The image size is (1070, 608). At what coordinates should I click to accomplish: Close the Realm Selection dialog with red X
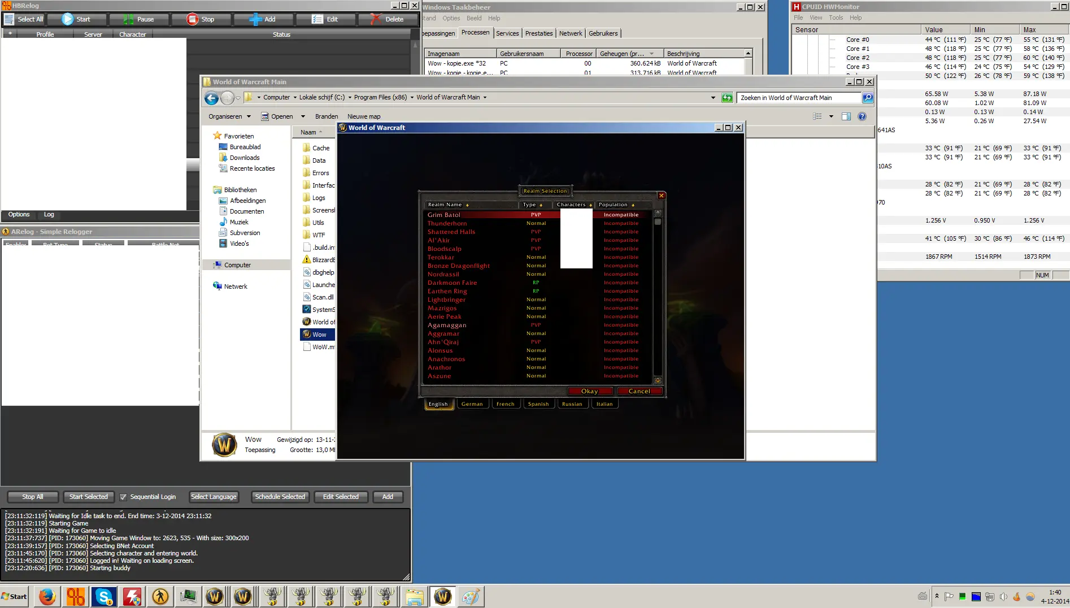[x=662, y=196]
